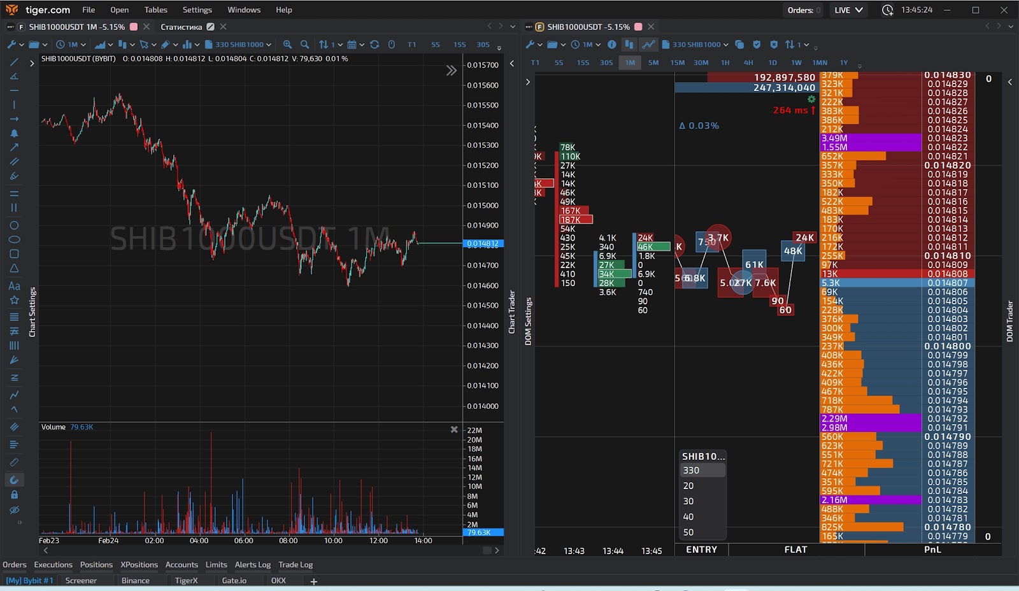Toggle the line graph view in DOM toolbar
The image size is (1019, 591).
click(648, 45)
